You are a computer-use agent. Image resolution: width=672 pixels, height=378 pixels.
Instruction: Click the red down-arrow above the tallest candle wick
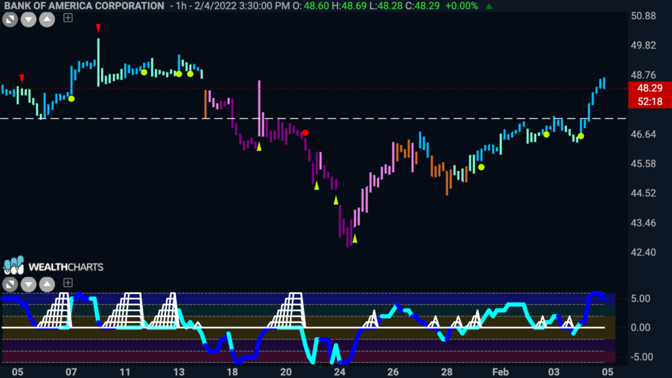click(98, 28)
